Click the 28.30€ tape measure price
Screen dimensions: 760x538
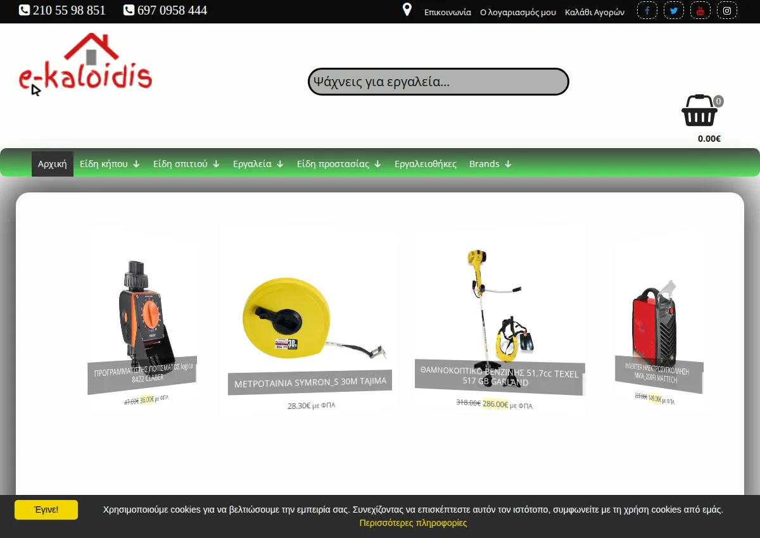[299, 406]
